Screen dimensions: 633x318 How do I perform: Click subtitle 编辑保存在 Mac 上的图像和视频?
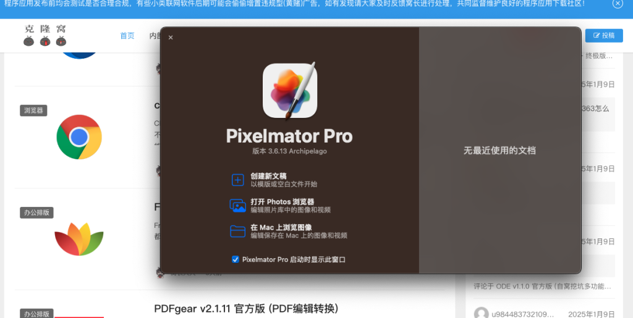pos(299,236)
